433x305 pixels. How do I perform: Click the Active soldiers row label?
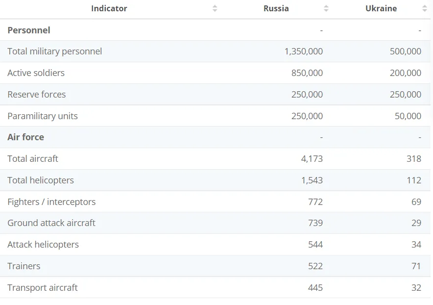tap(36, 73)
